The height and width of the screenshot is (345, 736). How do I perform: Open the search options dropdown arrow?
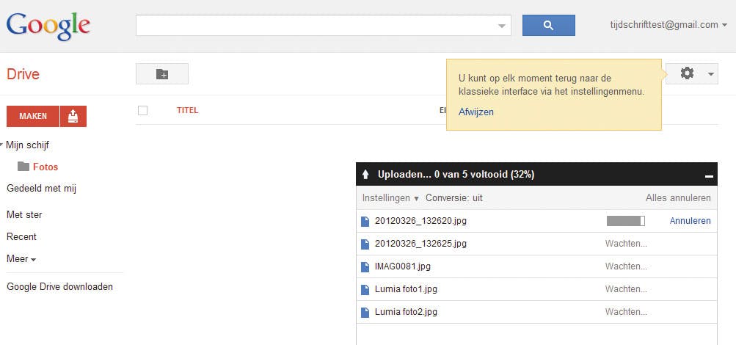point(502,26)
